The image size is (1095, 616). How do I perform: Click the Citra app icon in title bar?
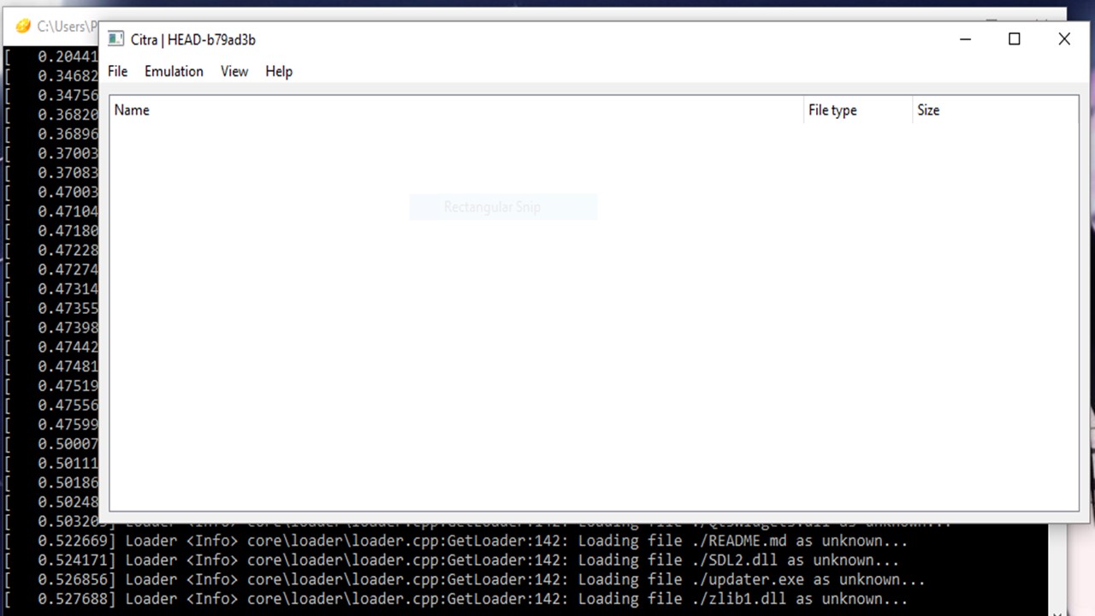[x=115, y=39]
